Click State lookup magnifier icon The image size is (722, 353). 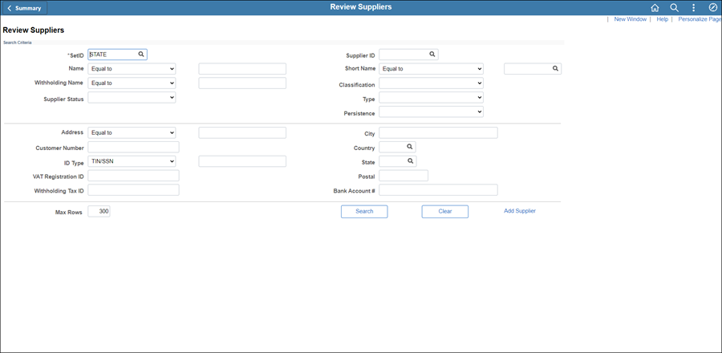tap(409, 161)
